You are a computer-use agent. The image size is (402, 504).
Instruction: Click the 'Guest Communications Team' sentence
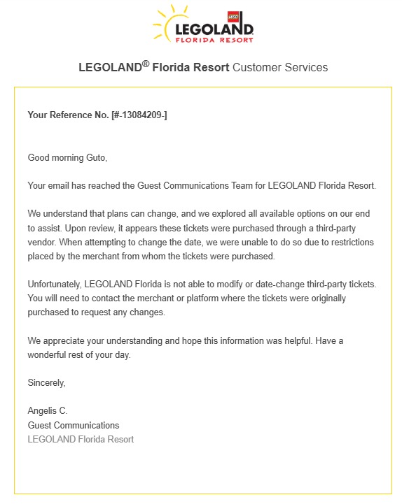click(x=202, y=186)
